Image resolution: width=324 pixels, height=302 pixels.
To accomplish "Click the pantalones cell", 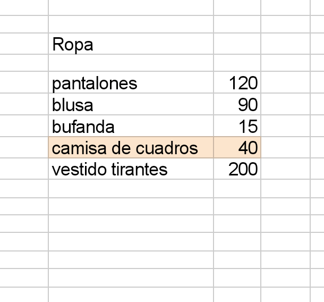I will tap(131, 83).
